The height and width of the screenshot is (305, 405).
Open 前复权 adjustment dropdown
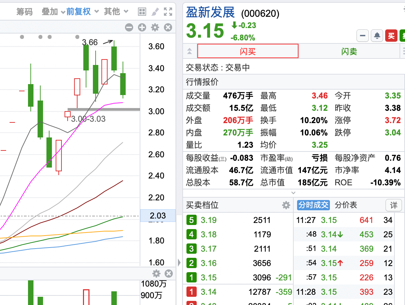point(82,12)
